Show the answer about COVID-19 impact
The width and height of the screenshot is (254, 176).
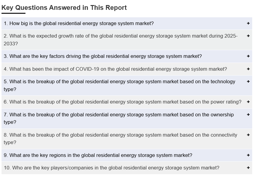[x=115, y=69]
